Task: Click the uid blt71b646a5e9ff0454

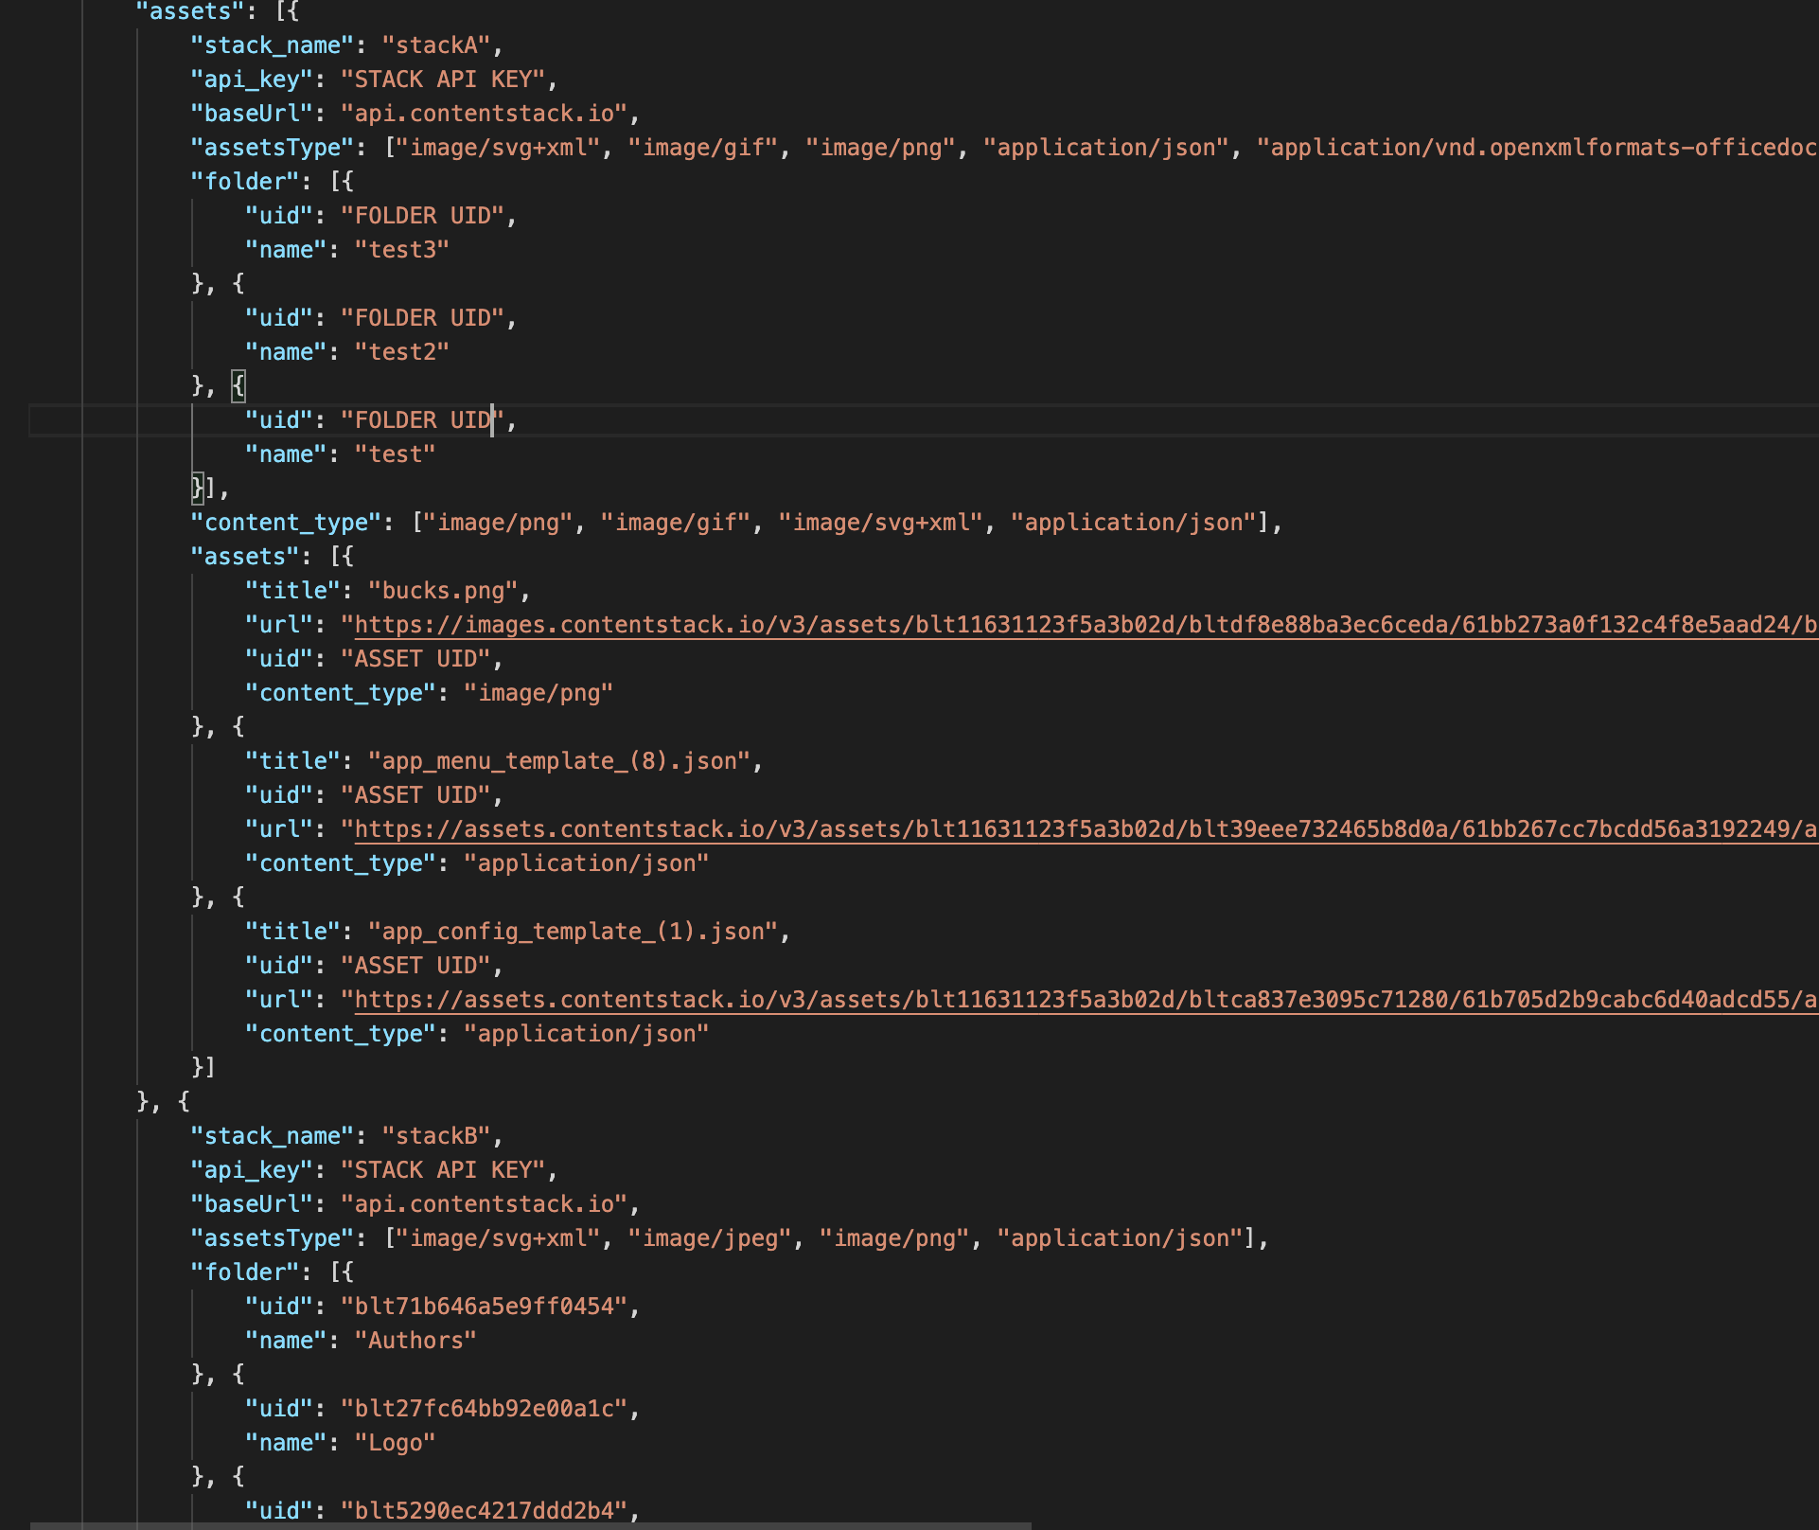Action: [488, 1306]
